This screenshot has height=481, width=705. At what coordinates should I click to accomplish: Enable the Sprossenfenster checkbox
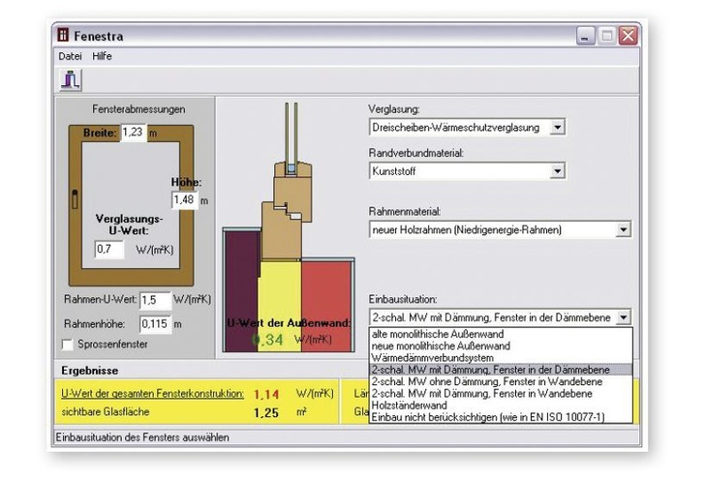68,344
